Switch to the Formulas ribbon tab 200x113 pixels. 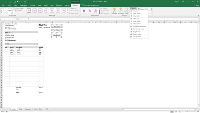pos(32,5)
